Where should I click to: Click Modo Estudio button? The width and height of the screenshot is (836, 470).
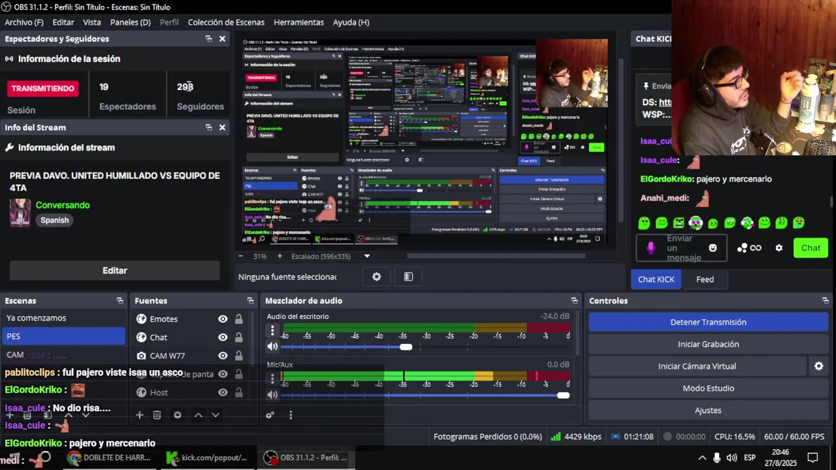[x=708, y=388]
